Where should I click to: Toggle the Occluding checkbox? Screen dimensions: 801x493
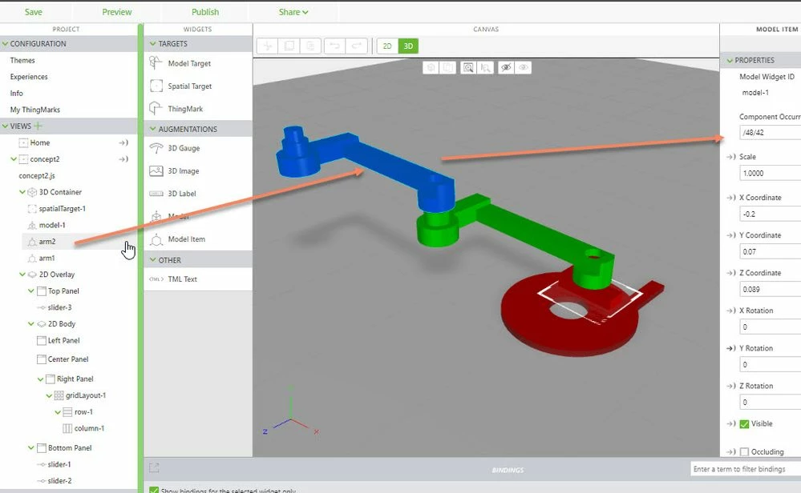[x=744, y=451]
